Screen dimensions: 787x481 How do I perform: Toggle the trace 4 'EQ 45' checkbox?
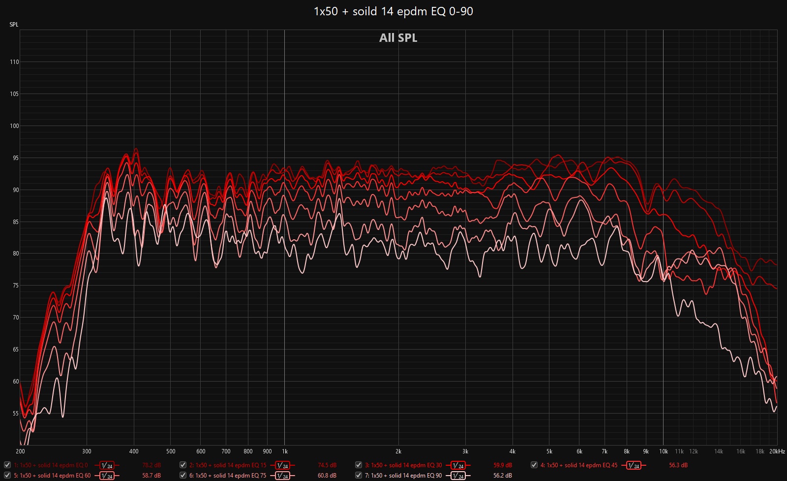coord(534,465)
